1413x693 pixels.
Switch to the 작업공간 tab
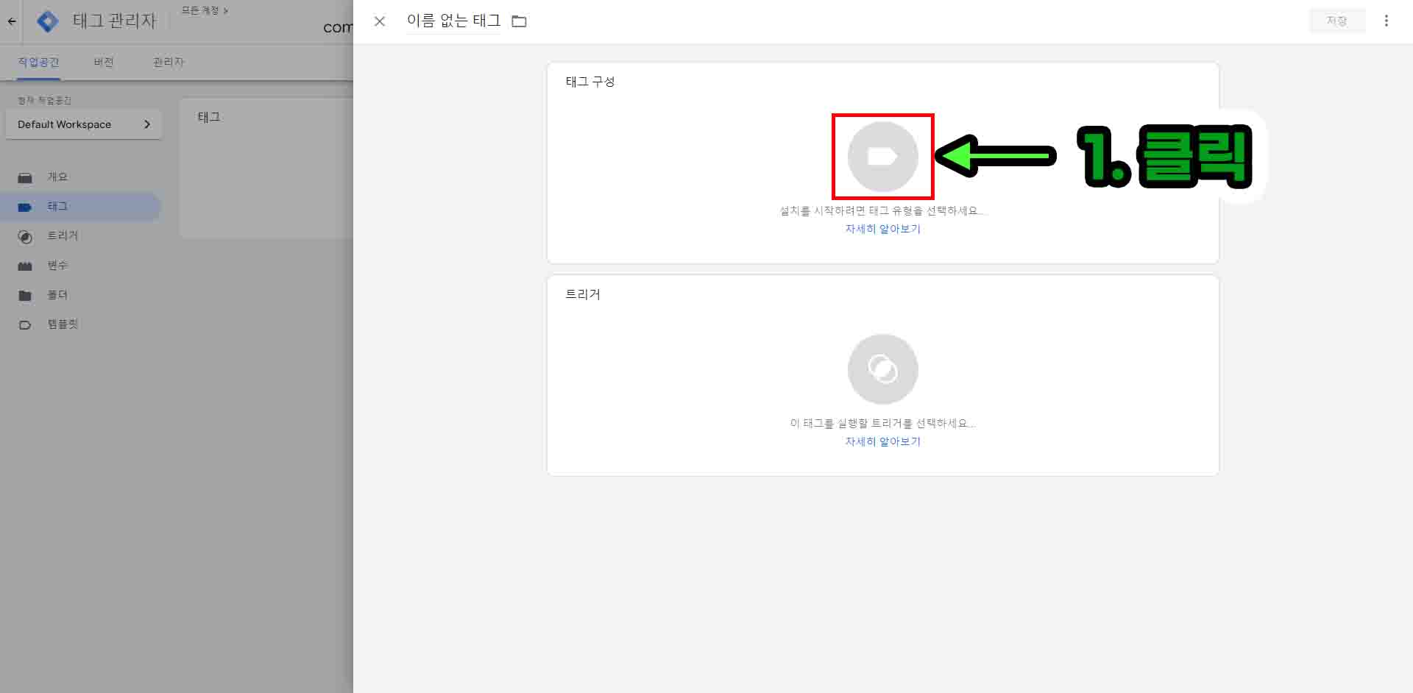(x=38, y=62)
